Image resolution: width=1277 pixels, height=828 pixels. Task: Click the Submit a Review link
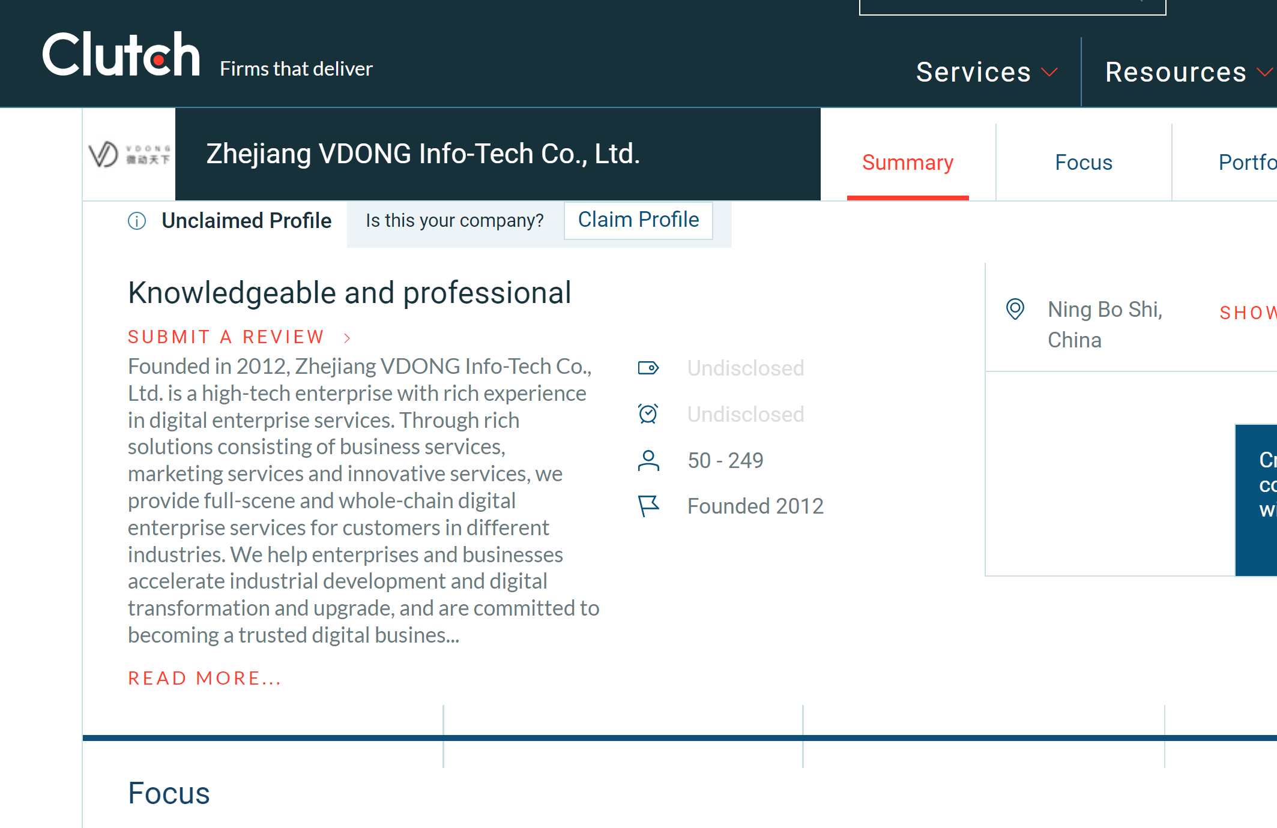(226, 337)
